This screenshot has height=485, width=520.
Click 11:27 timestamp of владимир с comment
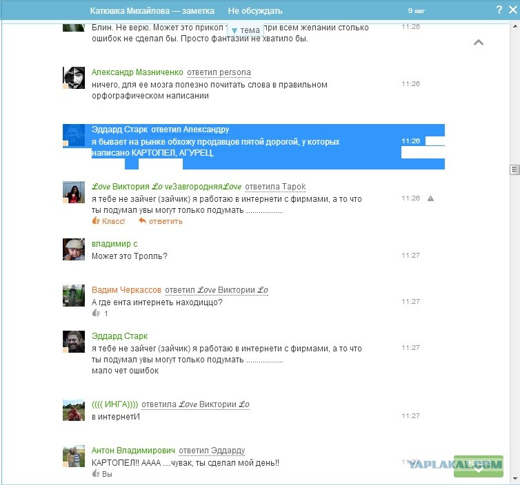(x=410, y=256)
